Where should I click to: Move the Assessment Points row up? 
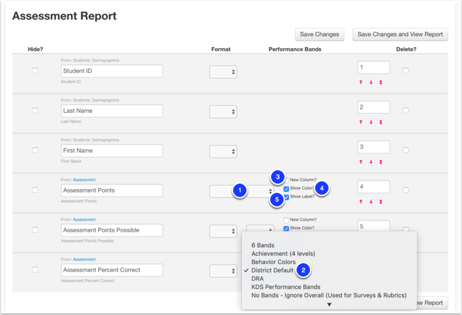coord(361,200)
